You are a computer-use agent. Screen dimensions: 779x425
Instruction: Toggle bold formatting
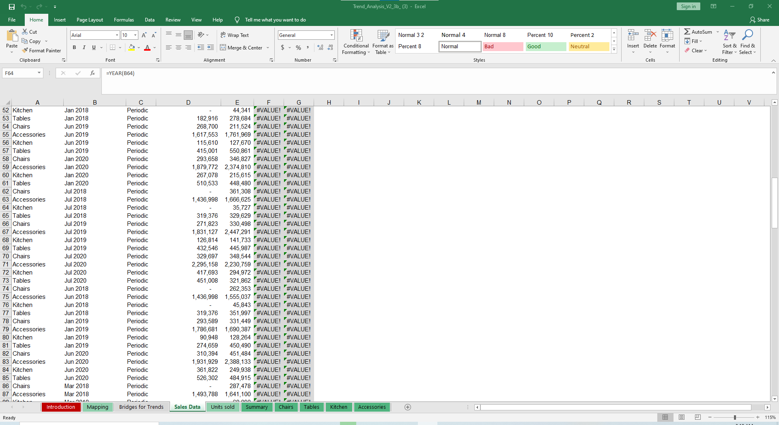click(74, 47)
